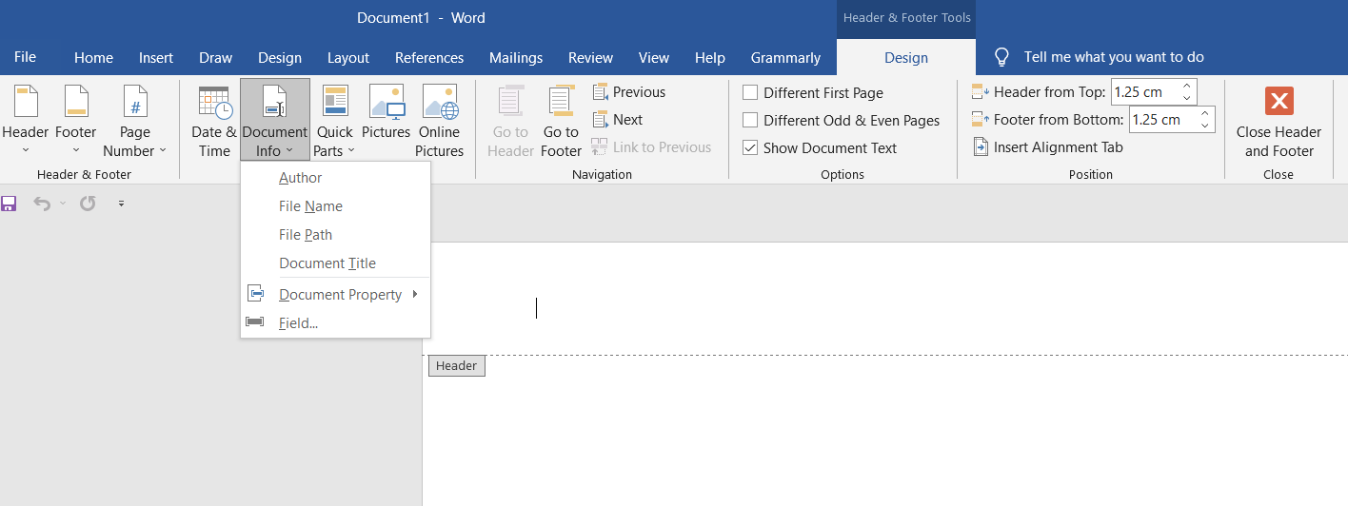Go to the Previous header section
This screenshot has height=506, width=1348.
[x=638, y=92]
